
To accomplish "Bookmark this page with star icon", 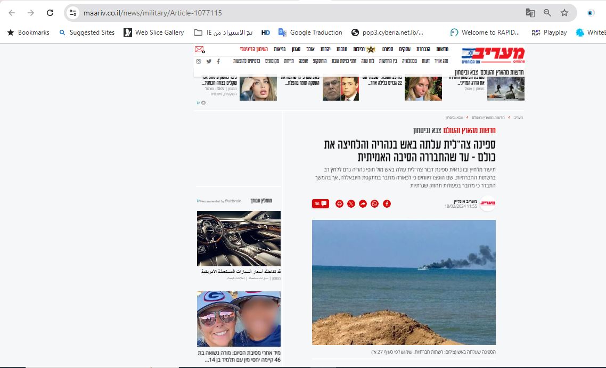I will [564, 13].
